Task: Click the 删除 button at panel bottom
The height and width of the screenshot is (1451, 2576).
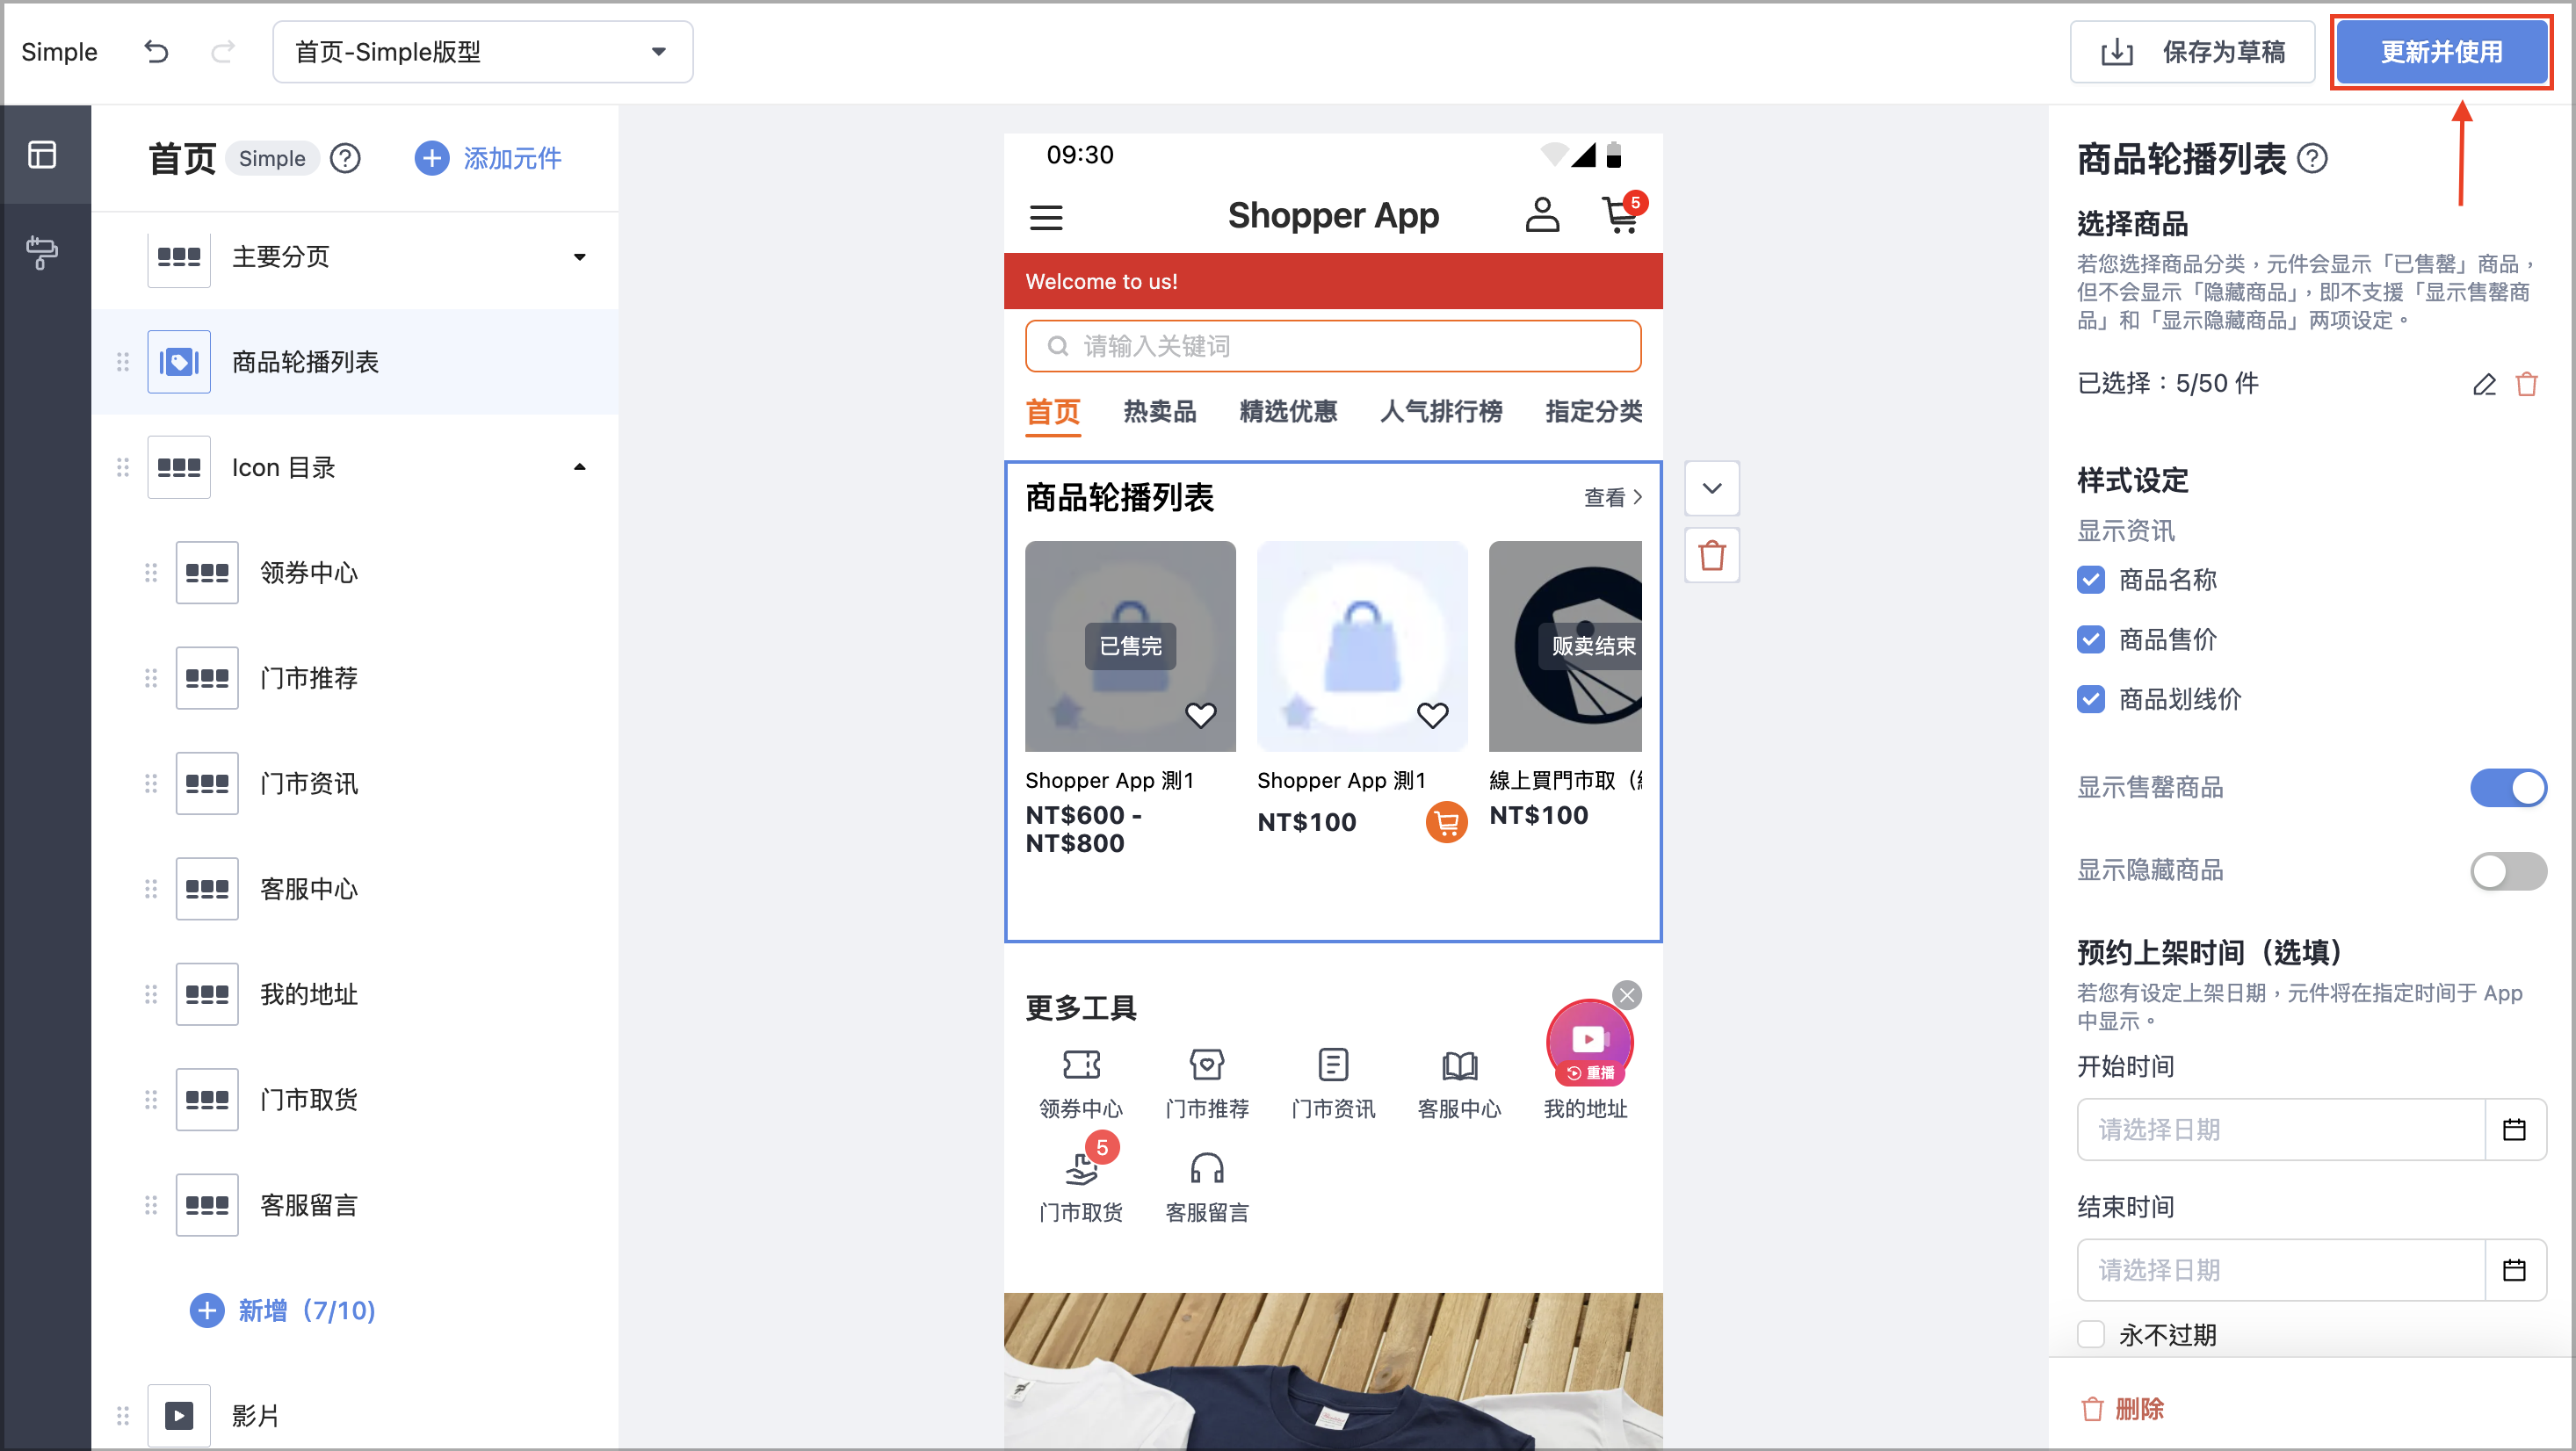Action: point(2122,1409)
